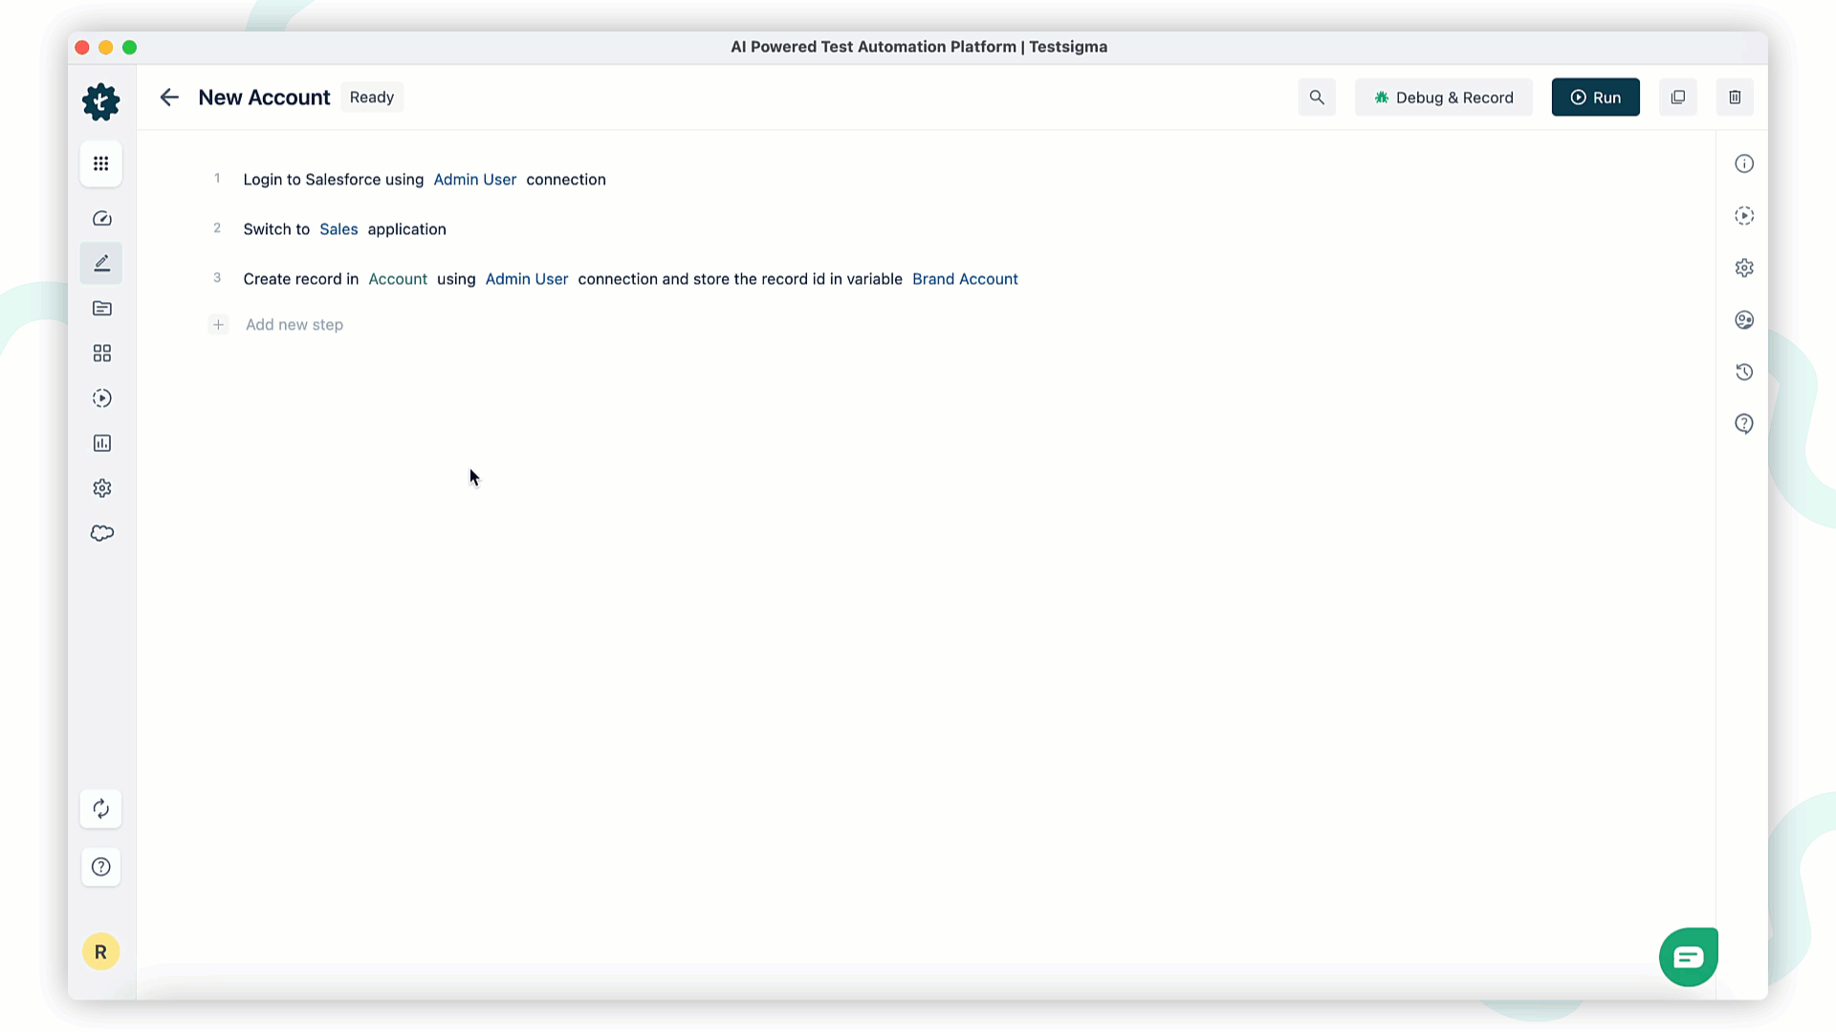This screenshot has height=1032, width=1836.
Task: Open the dashed play-circle icon in right panel
Action: [1744, 216]
